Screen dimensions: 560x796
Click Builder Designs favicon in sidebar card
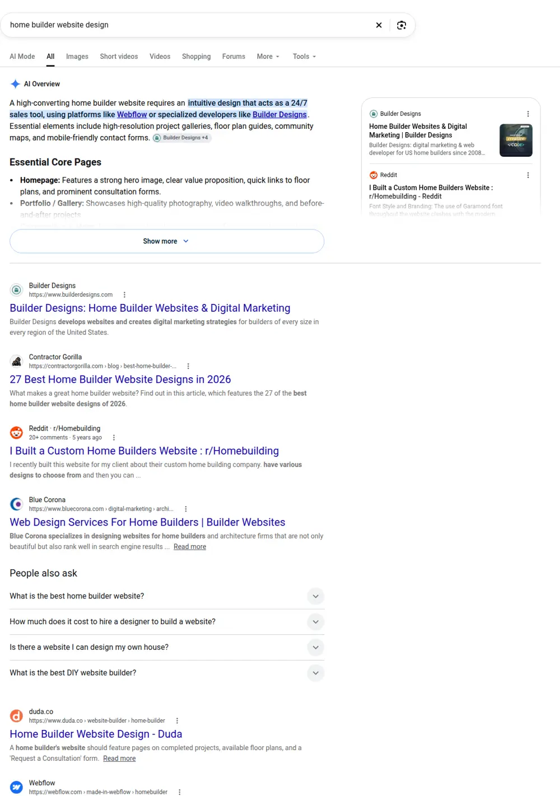pos(374,114)
